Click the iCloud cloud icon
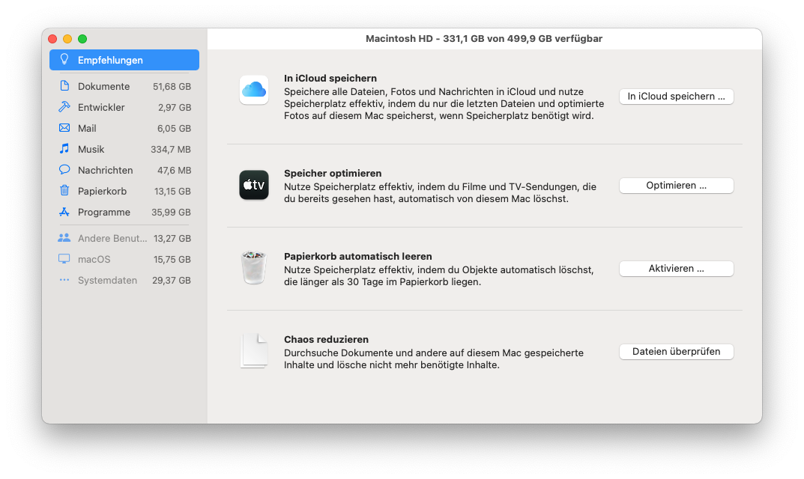The width and height of the screenshot is (804, 479). point(254,90)
